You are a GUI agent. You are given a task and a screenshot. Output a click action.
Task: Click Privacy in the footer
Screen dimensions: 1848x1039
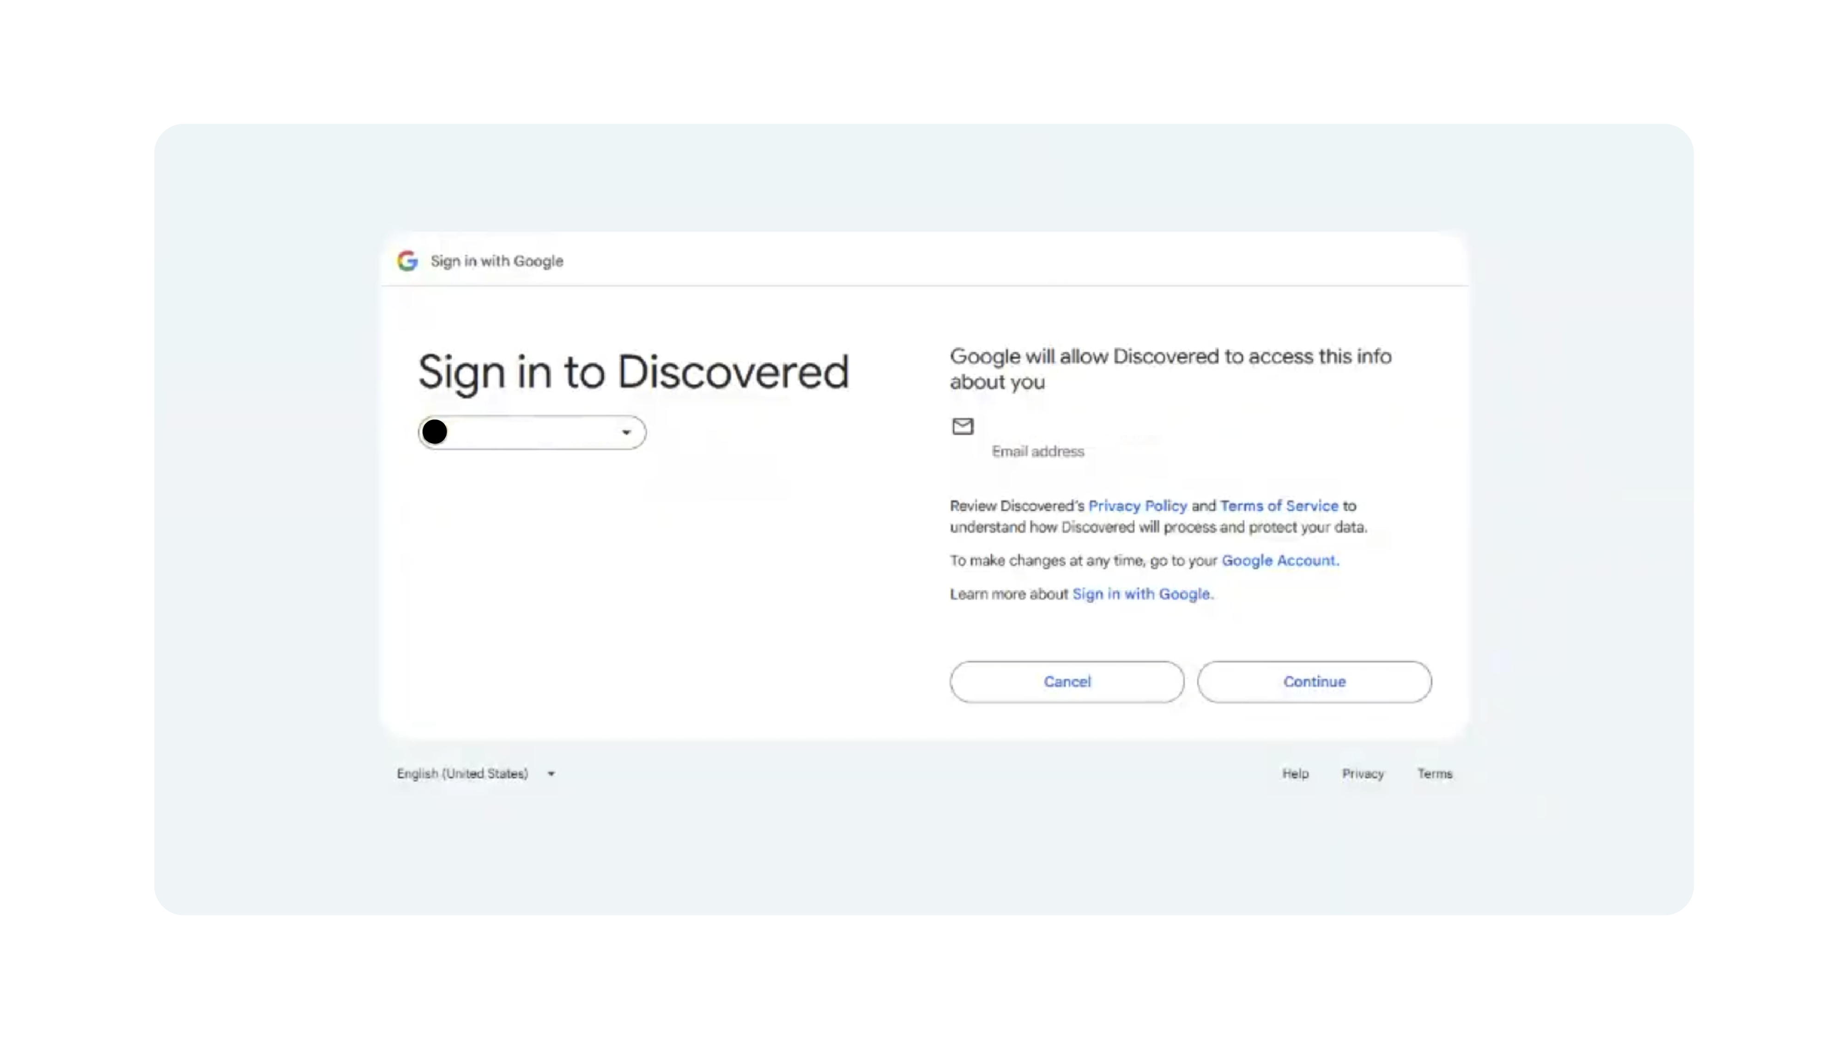(1363, 774)
